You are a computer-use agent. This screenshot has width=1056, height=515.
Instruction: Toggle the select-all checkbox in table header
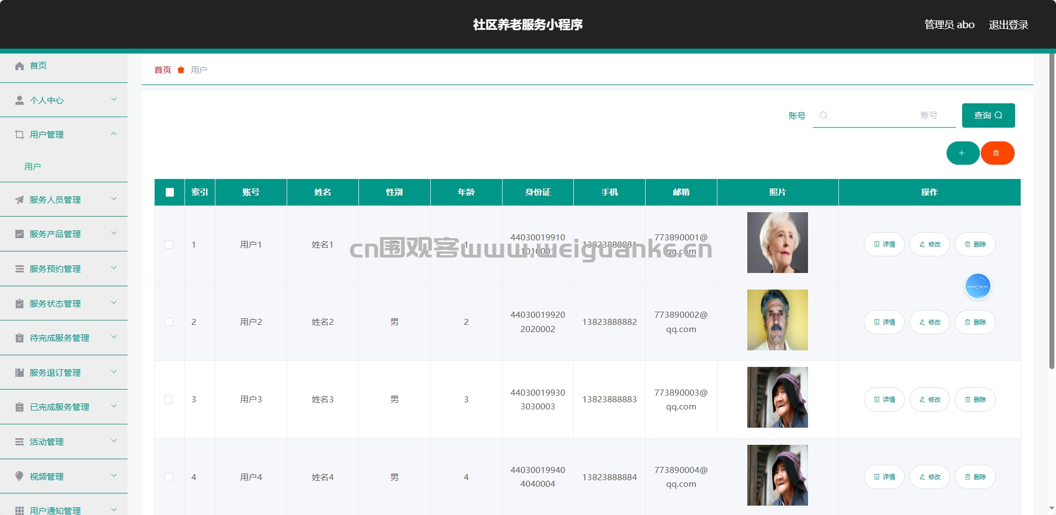point(170,192)
